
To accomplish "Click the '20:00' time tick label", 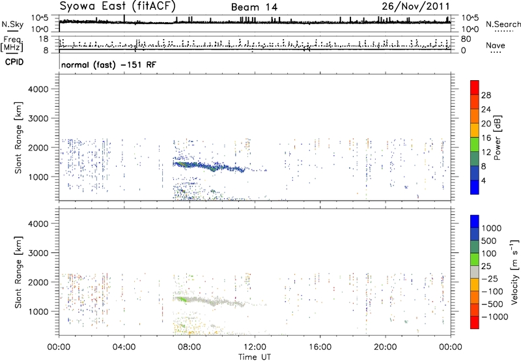I will tap(385, 347).
